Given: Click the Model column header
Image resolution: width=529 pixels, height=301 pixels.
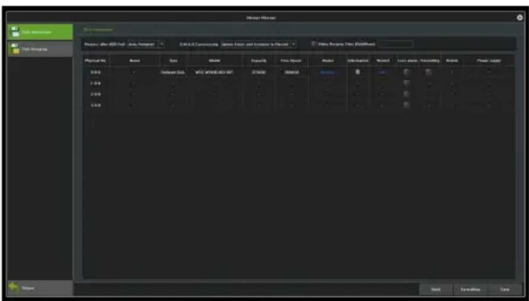Looking at the screenshot, I should point(215,60).
